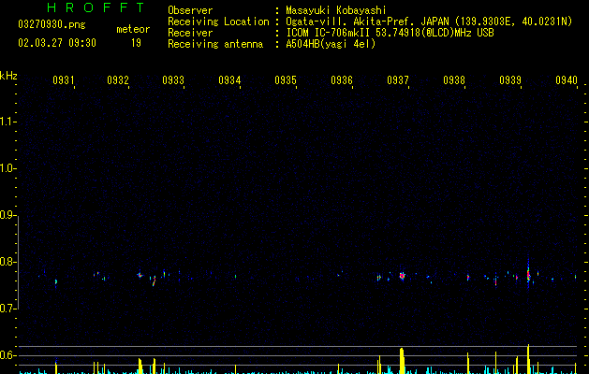Select the file name 03270930.png
Viewport: 589px width, 374px height.
pos(52,24)
